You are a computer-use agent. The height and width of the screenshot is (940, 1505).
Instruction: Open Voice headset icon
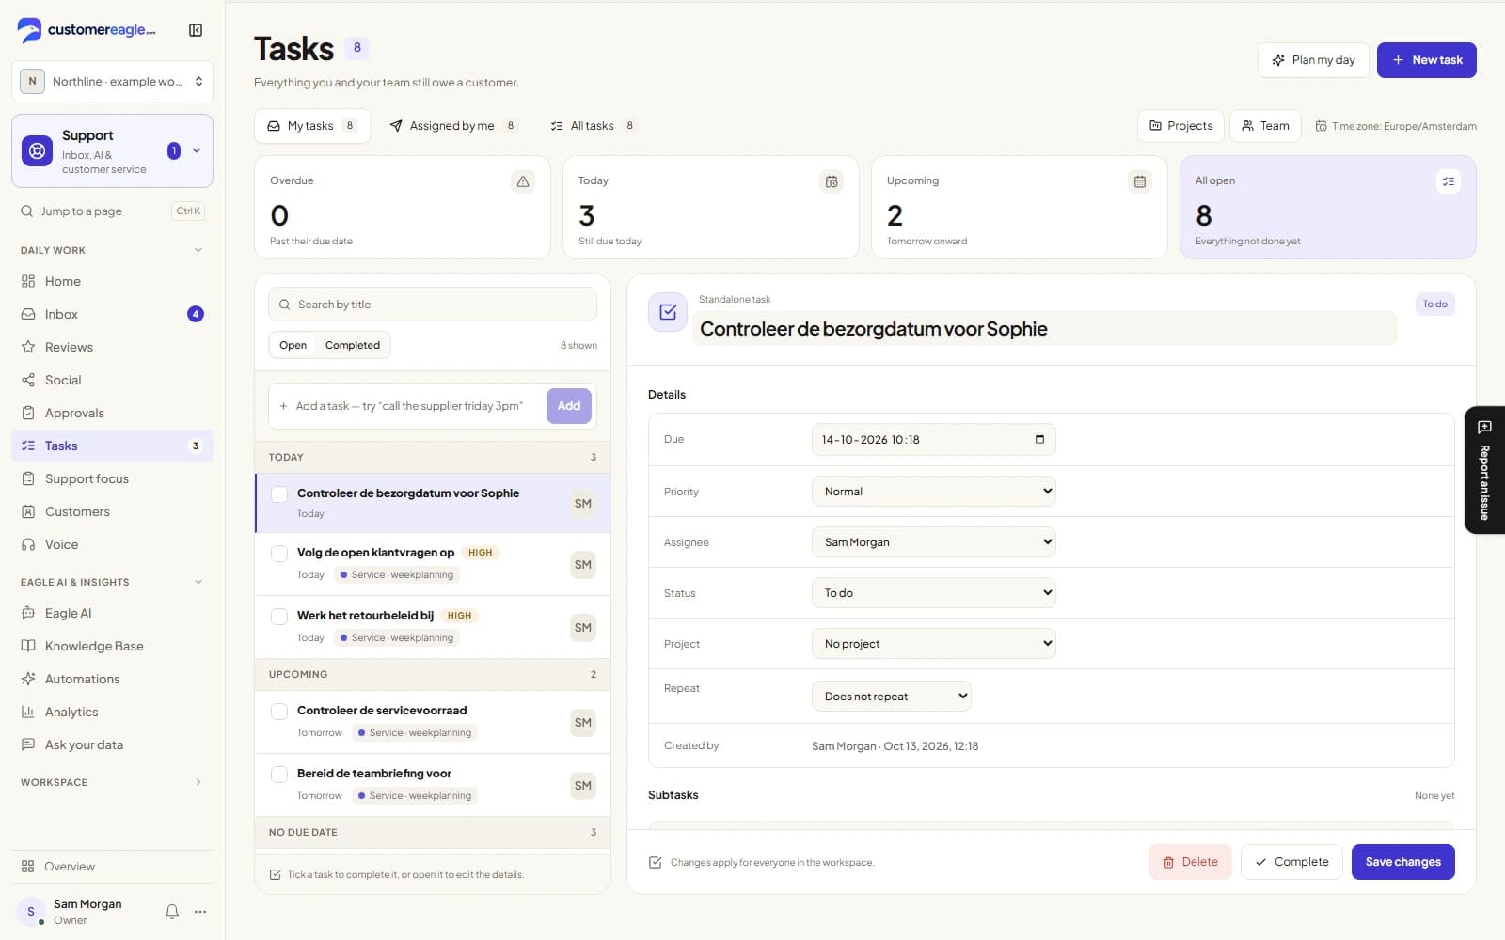[x=28, y=544]
